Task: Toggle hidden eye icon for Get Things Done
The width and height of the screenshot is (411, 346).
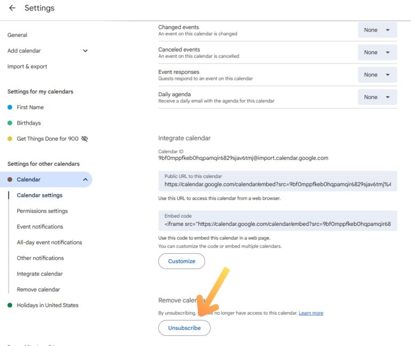Action: point(85,139)
